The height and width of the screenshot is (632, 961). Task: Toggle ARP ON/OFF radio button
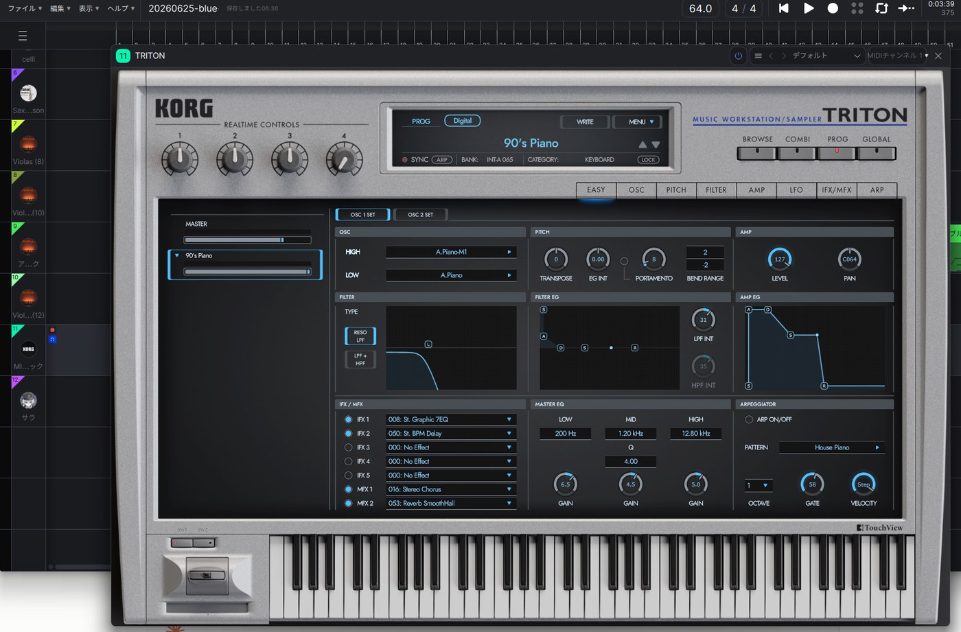pyautogui.click(x=749, y=419)
